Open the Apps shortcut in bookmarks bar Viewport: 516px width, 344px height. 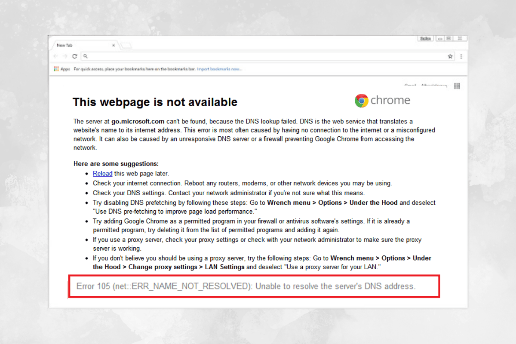[x=62, y=69]
